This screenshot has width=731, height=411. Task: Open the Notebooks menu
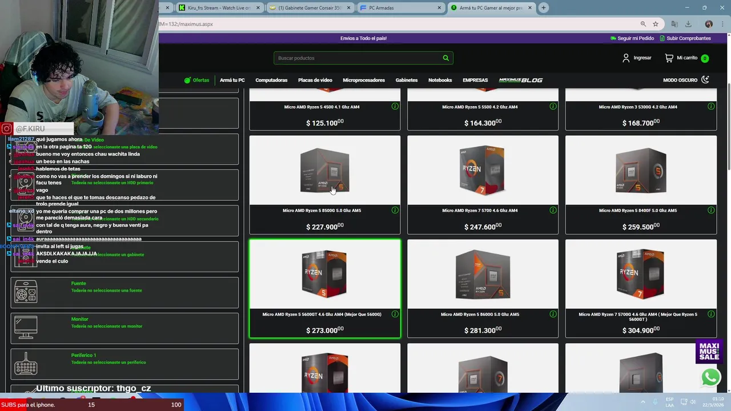point(440,80)
